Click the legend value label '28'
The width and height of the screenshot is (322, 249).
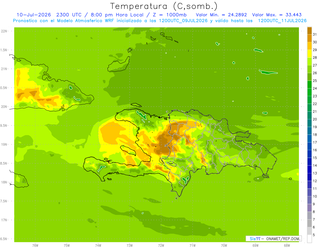(315, 57)
